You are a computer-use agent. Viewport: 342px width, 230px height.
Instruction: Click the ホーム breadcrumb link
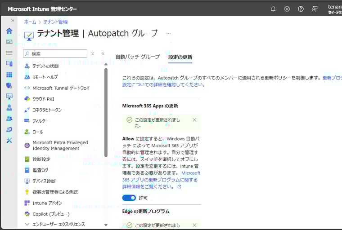tap(30, 22)
